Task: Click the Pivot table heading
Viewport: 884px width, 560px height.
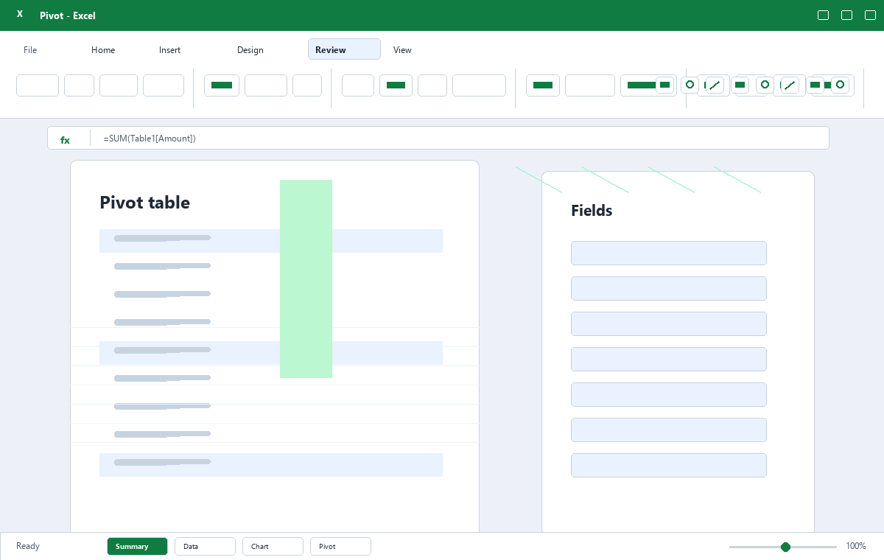Action: (145, 203)
